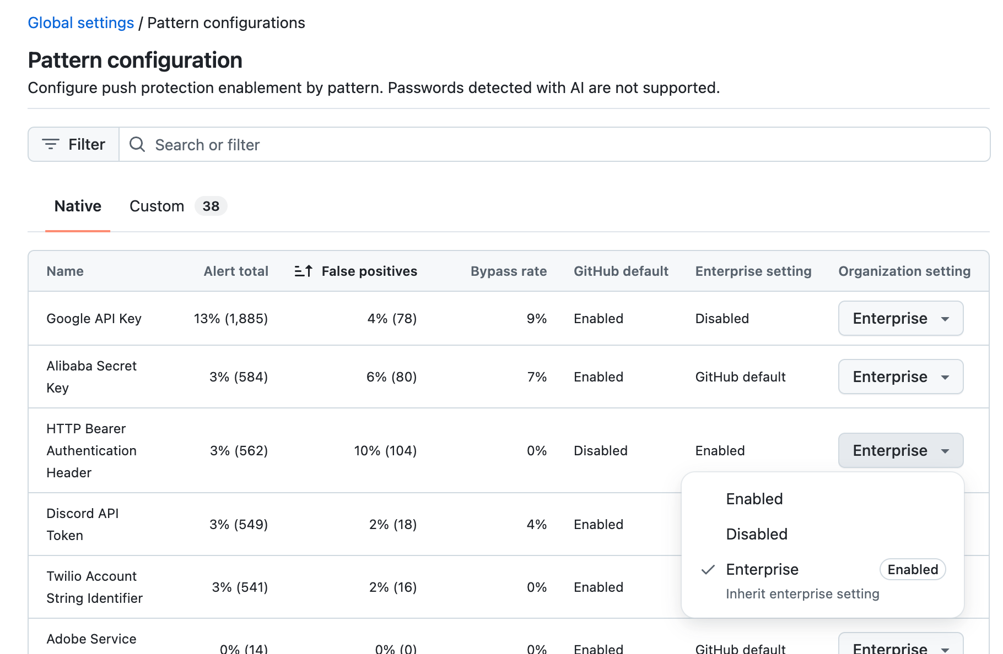Screen dimensions: 1003x654
Task: Click the False positives sort arrow icon
Action: coord(303,271)
